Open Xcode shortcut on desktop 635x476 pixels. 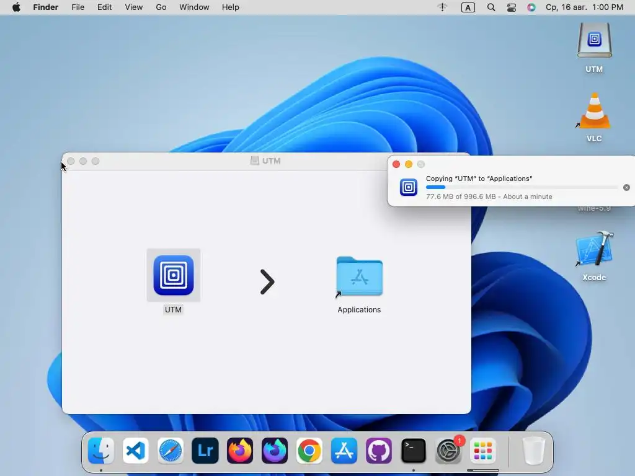tap(595, 249)
